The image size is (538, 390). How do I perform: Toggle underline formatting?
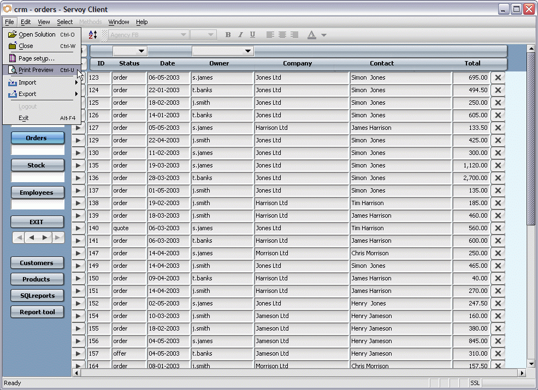252,34
